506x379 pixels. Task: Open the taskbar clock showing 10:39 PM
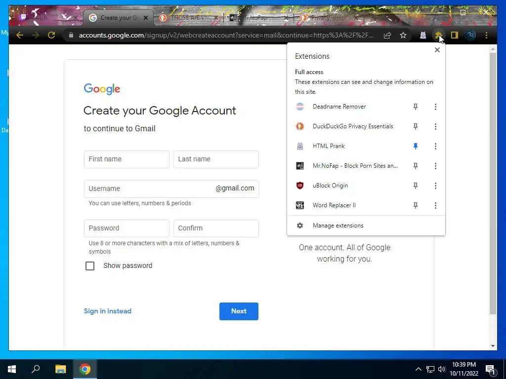[464, 369]
